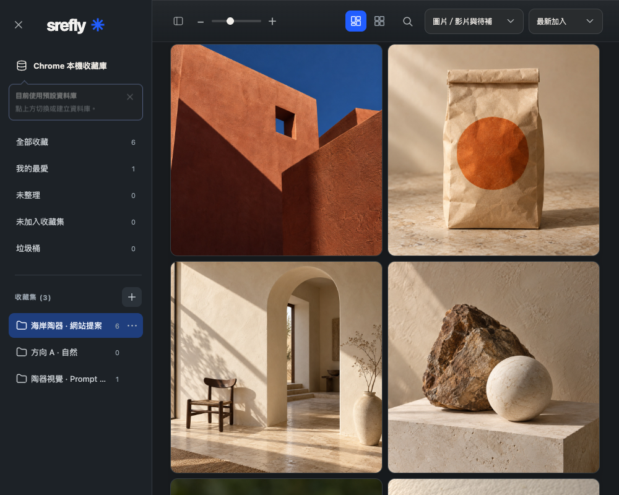Open the rock and stone sphere image
Screen dimensions: 619x495
(x=493, y=367)
